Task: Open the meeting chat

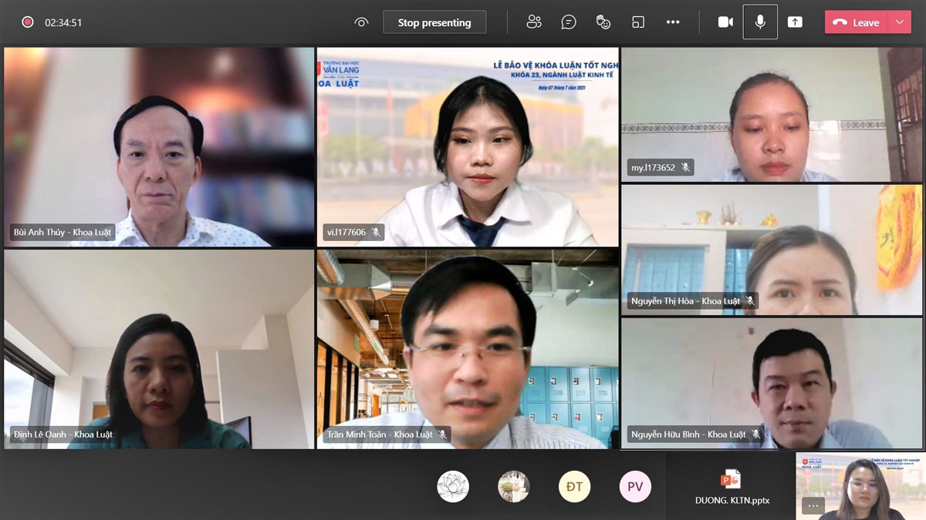Action: pyautogui.click(x=569, y=22)
